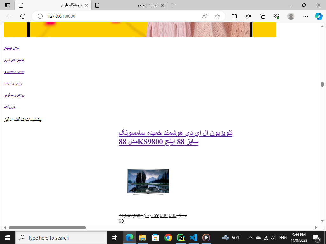Switch to the فروشگاه یاران tab

53,5
